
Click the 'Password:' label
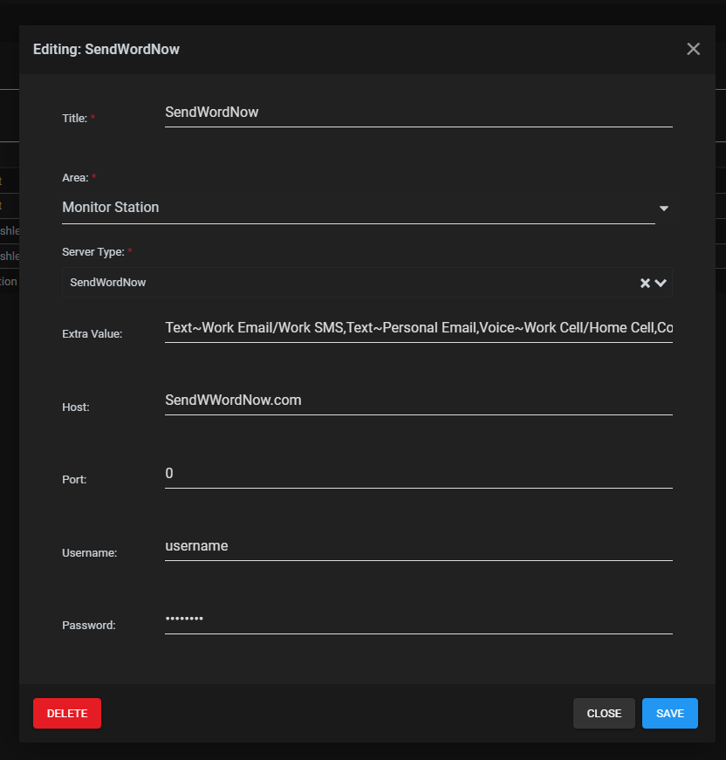[89, 626]
